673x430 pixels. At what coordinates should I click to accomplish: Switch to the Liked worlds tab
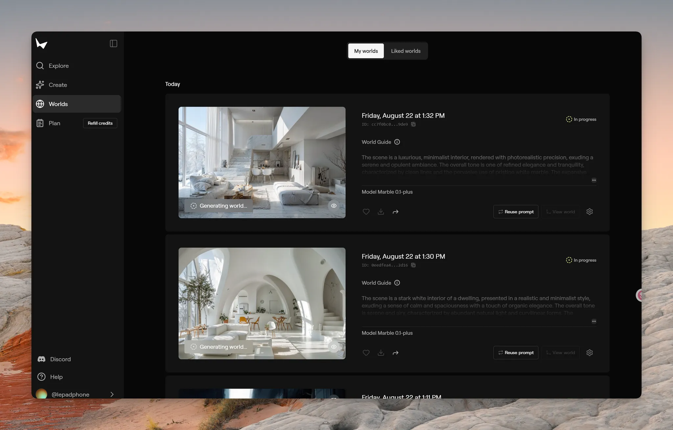pyautogui.click(x=406, y=51)
